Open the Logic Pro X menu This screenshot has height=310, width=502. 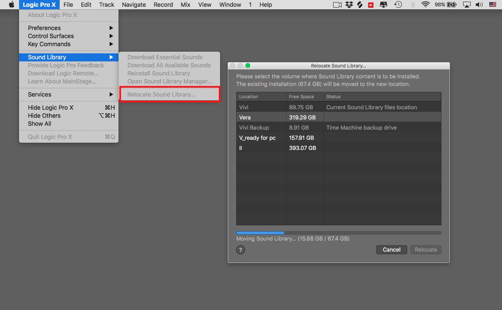(x=39, y=5)
